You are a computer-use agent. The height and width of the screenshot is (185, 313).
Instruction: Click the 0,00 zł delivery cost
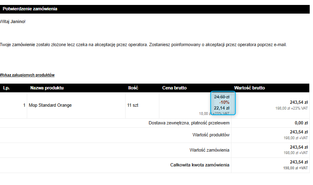[301, 123]
